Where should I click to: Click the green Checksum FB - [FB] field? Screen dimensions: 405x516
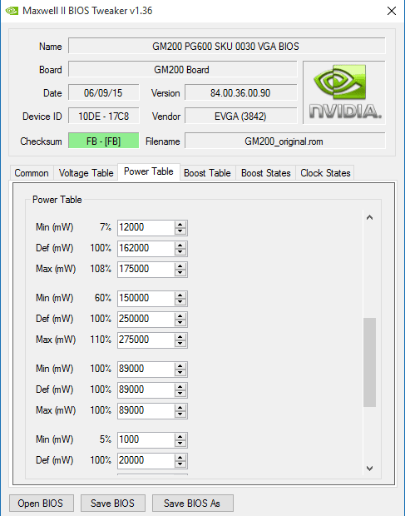104,141
